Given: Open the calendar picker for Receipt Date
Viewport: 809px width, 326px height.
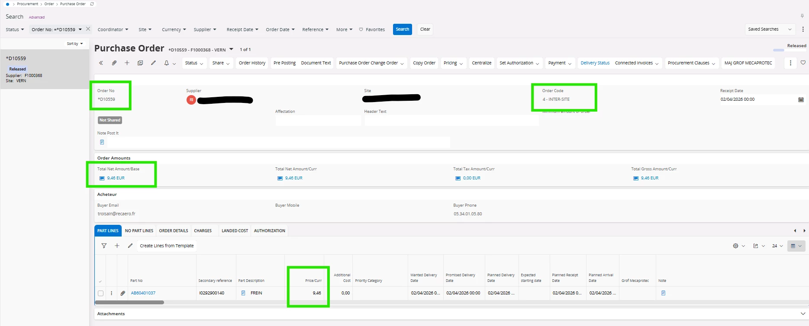Looking at the screenshot, I should click(801, 99).
